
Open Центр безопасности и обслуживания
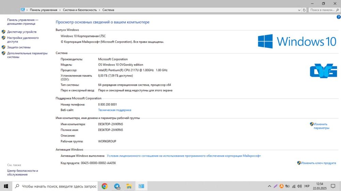(x=23, y=173)
